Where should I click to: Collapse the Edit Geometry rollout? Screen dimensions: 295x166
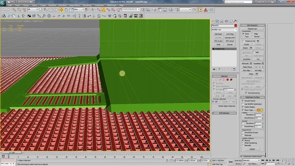pos(253,25)
